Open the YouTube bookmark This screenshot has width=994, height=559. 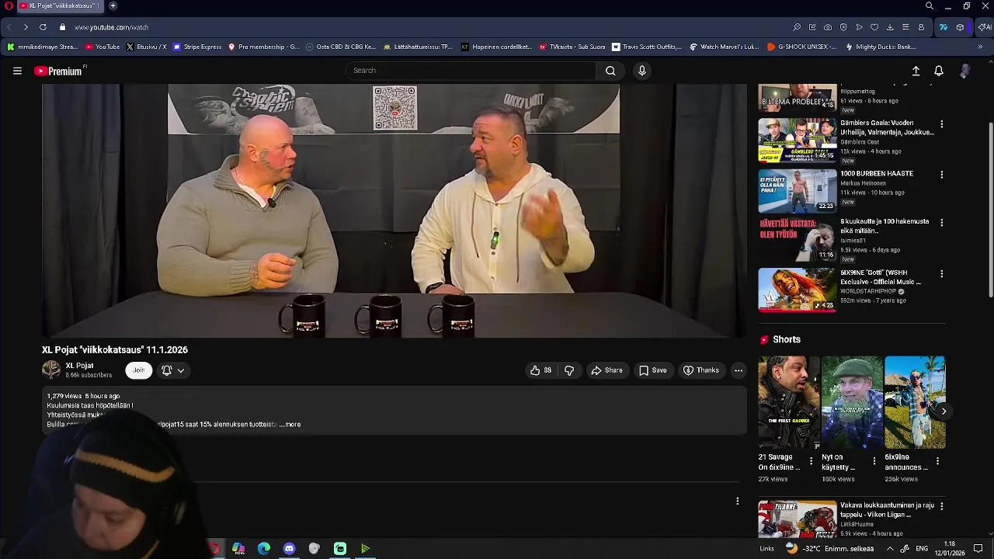tap(103, 47)
